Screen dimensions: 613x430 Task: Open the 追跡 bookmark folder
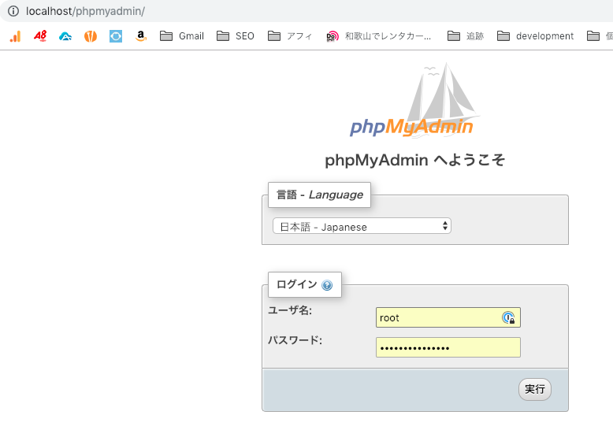466,36
